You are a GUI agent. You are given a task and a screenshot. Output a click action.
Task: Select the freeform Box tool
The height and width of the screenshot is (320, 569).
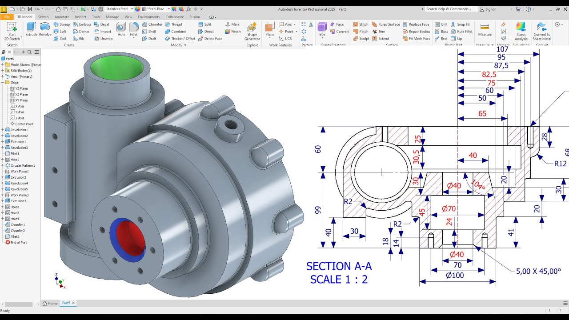tap(322, 29)
